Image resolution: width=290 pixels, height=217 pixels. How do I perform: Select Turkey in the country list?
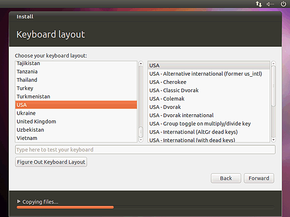76,88
